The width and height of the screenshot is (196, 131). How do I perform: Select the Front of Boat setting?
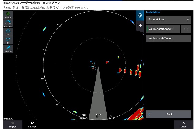[x=168, y=20]
